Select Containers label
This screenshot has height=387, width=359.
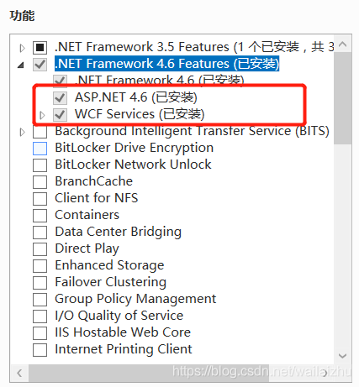(x=87, y=215)
